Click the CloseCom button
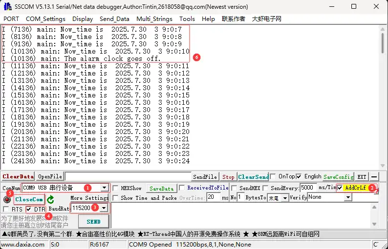Screen dimensions: 388x249 29,199
